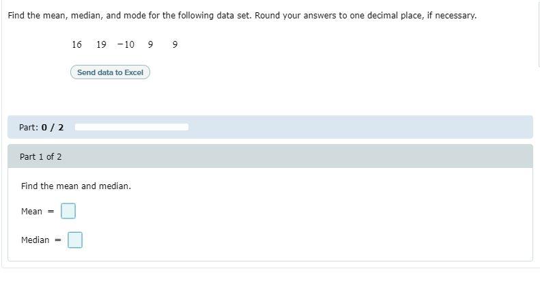The image size is (540, 284).
Task: Click the 'Find the mean and median.' instruction
Action: pyautogui.click(x=76, y=186)
